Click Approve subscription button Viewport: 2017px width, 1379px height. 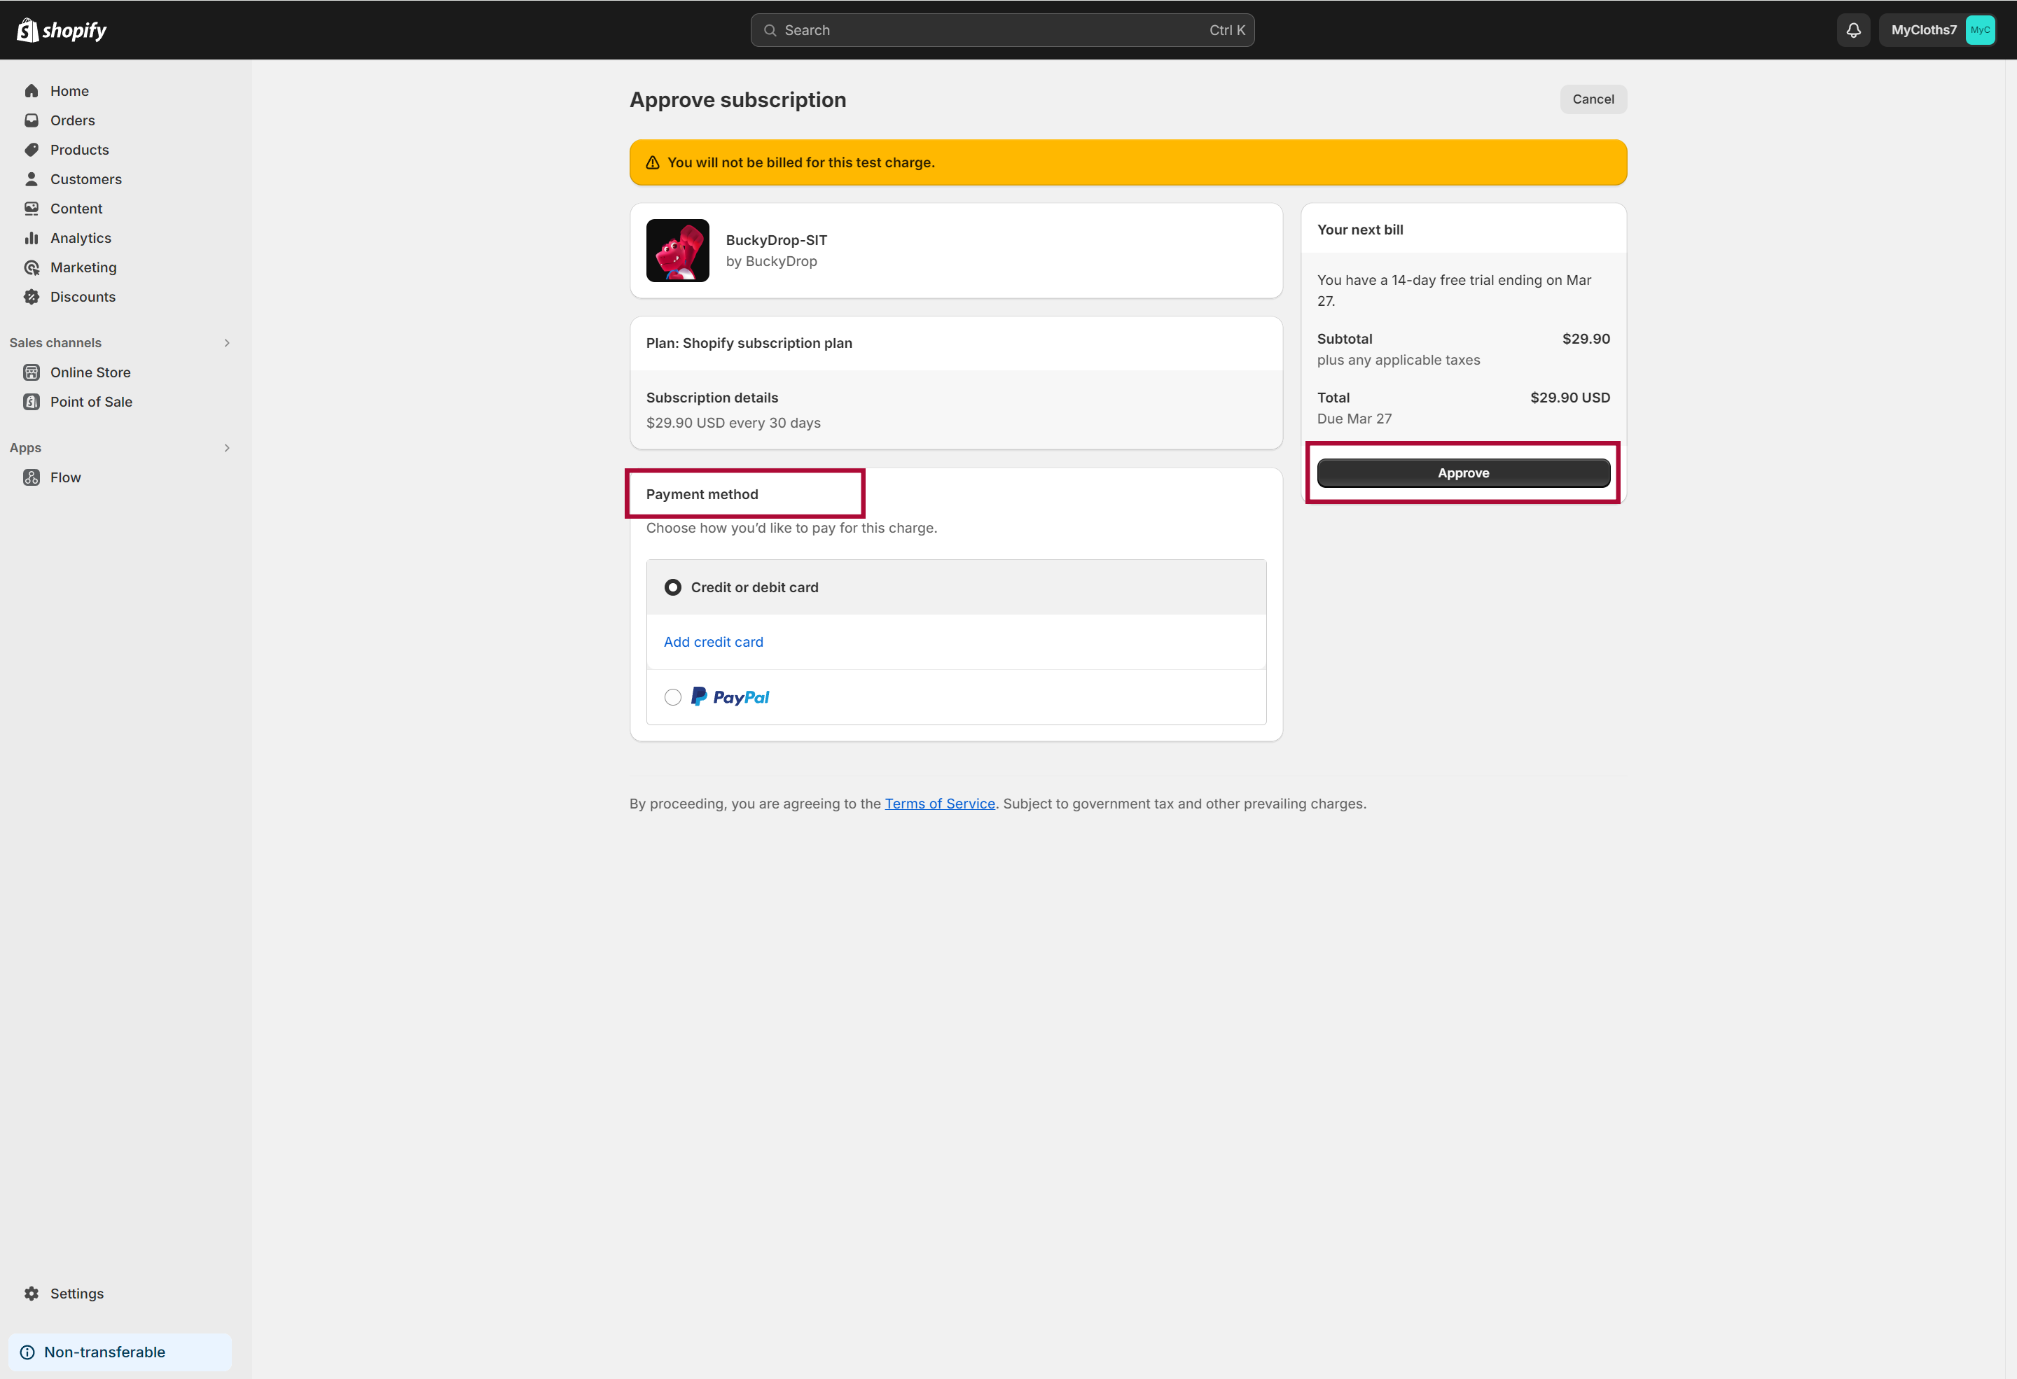1462,472
